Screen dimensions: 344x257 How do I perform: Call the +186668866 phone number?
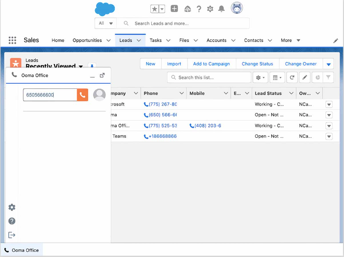160,136
